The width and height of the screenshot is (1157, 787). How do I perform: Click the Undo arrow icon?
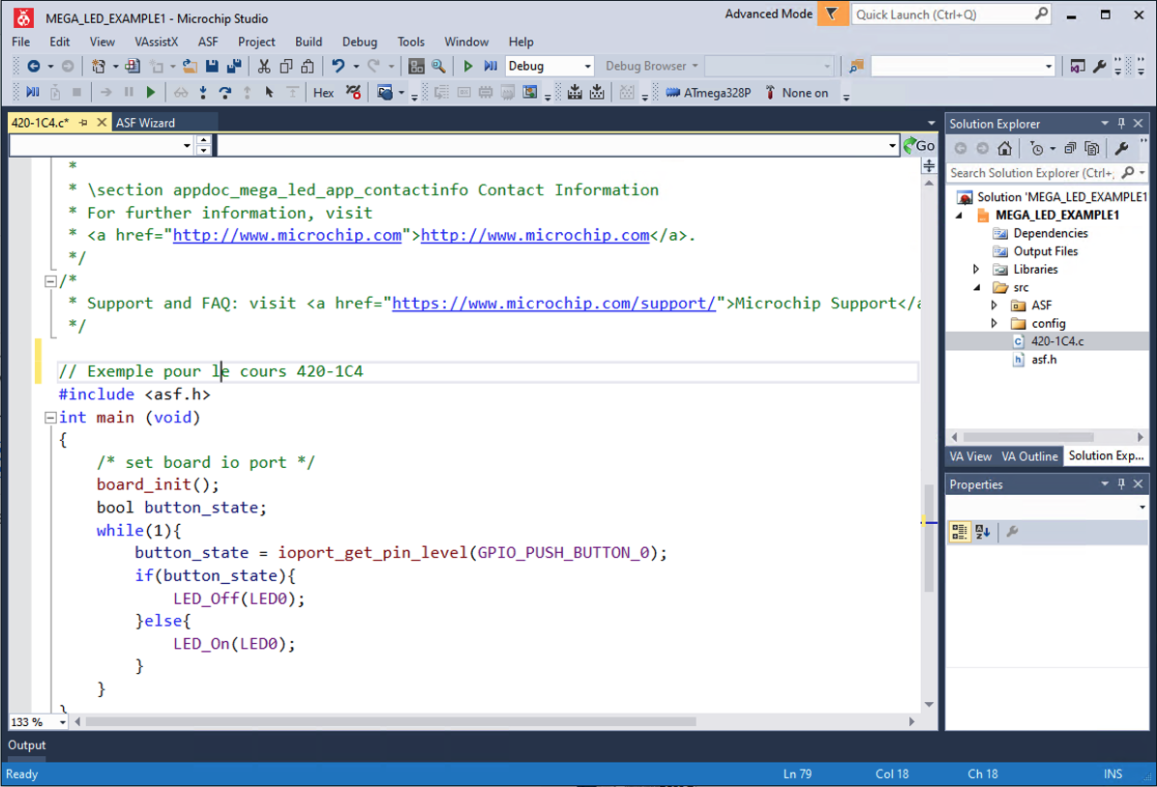(x=338, y=67)
